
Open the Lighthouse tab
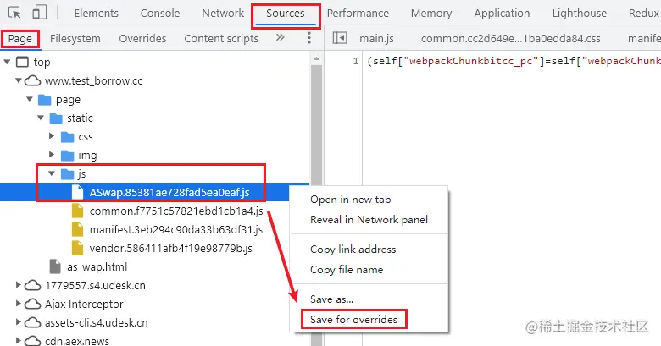[x=579, y=13]
